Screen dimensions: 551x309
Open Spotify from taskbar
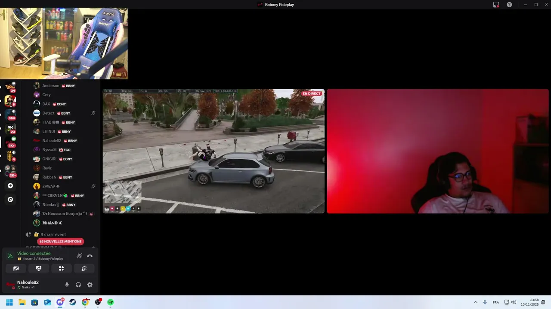[x=111, y=302]
